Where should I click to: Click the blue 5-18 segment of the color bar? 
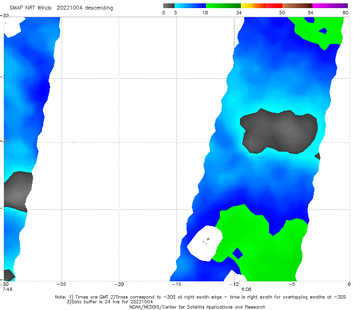[x=190, y=6]
